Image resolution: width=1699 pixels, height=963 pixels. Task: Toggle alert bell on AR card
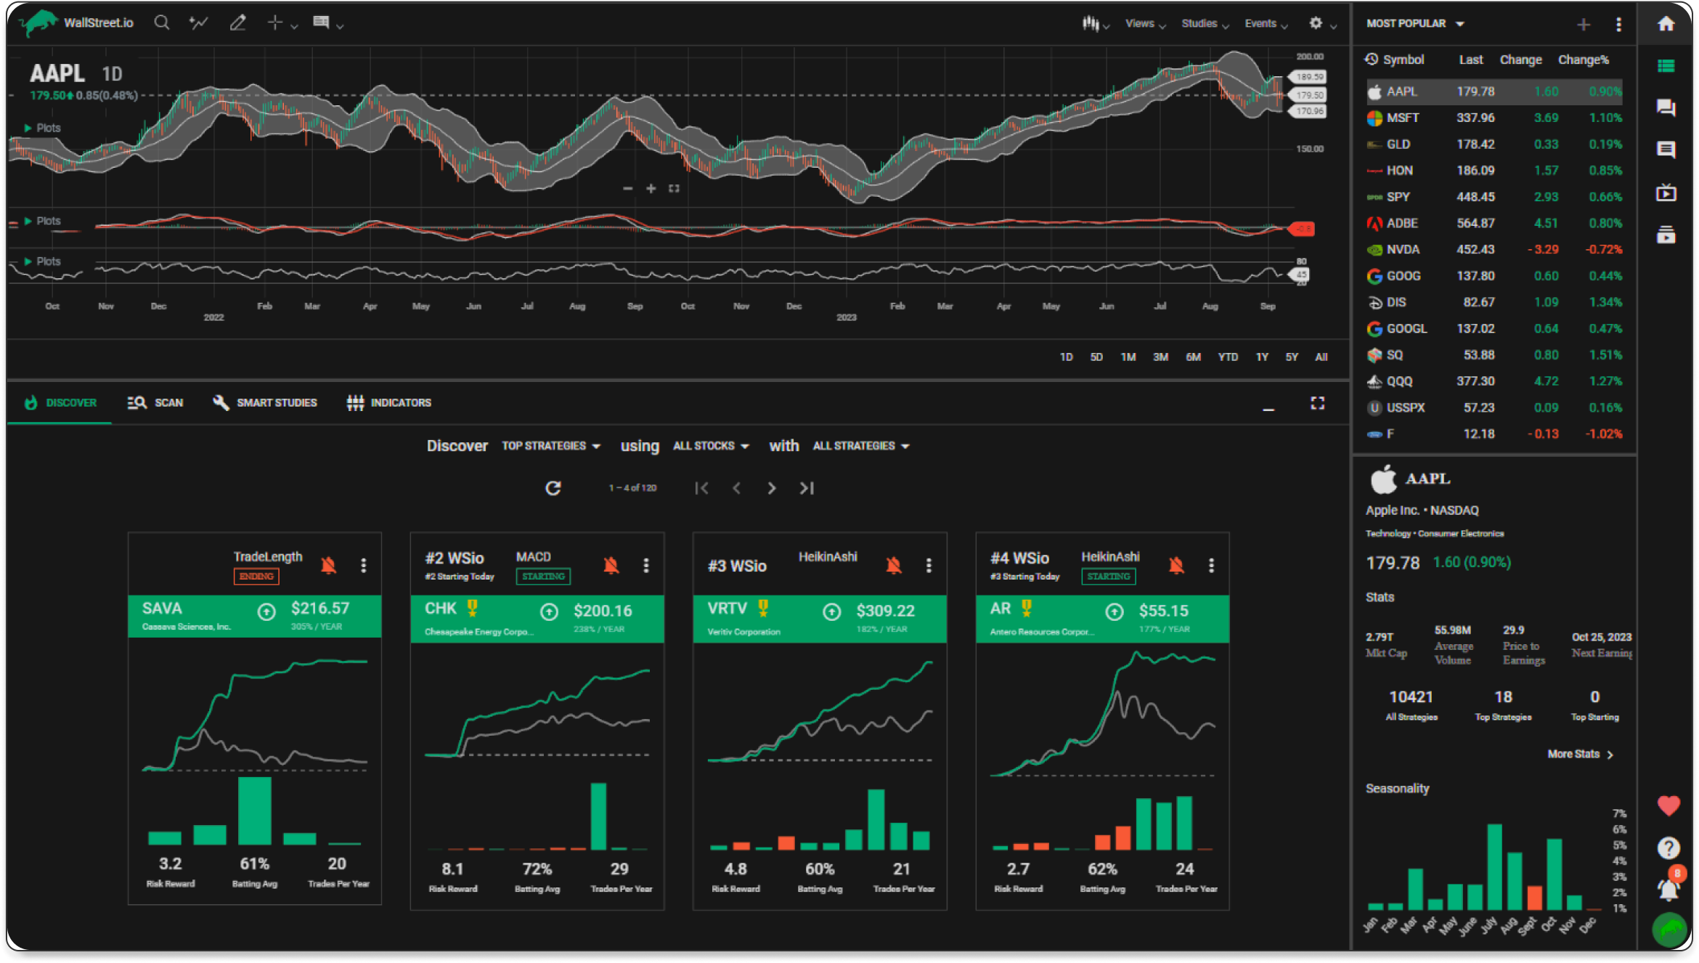1177,565
